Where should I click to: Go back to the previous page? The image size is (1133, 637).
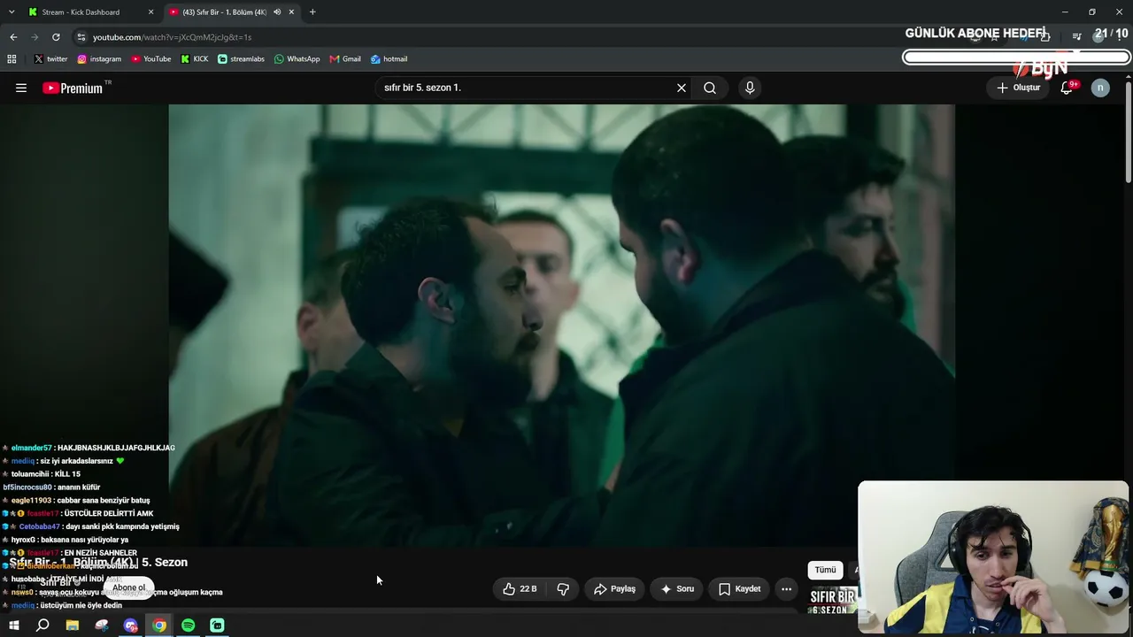point(13,37)
